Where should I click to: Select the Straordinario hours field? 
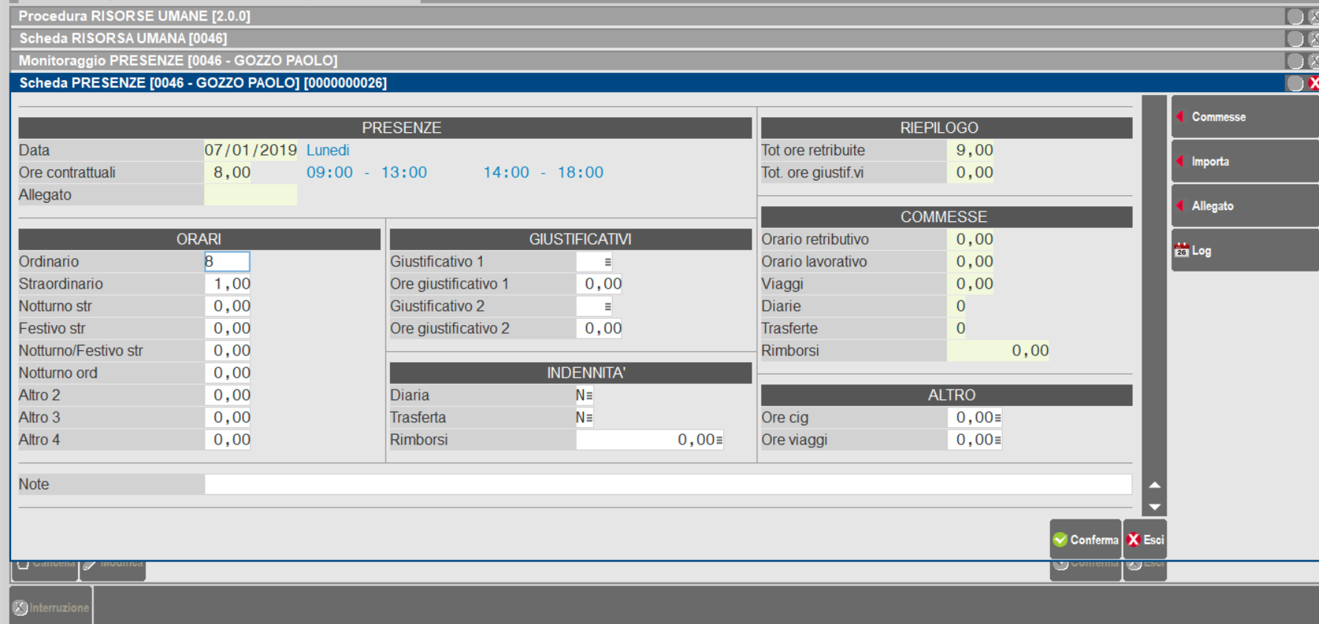(x=228, y=284)
